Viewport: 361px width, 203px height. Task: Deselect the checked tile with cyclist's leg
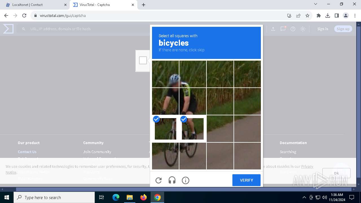193,129
